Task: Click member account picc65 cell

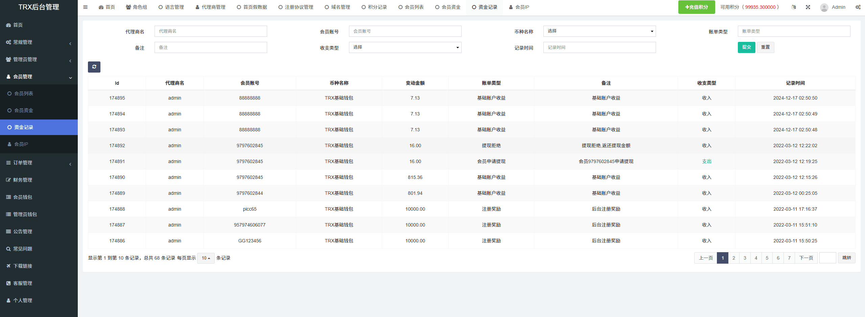Action: point(250,209)
